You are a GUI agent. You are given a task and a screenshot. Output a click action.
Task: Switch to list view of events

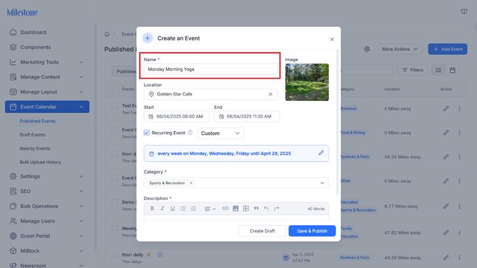438,70
